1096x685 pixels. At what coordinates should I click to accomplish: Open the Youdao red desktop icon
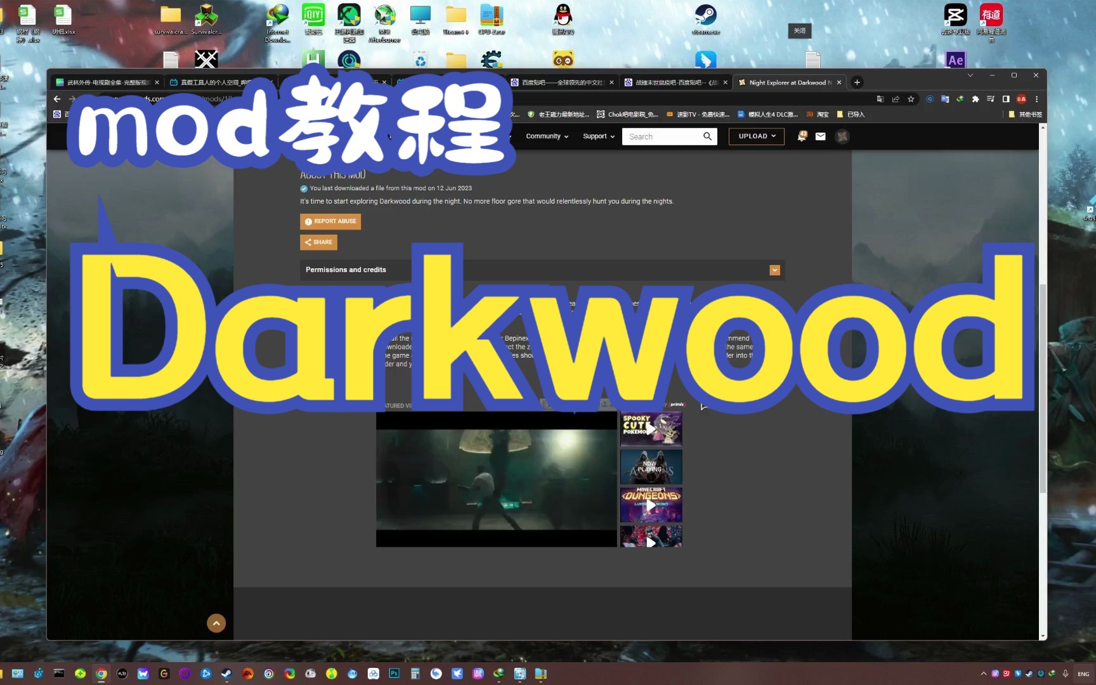[x=991, y=23]
